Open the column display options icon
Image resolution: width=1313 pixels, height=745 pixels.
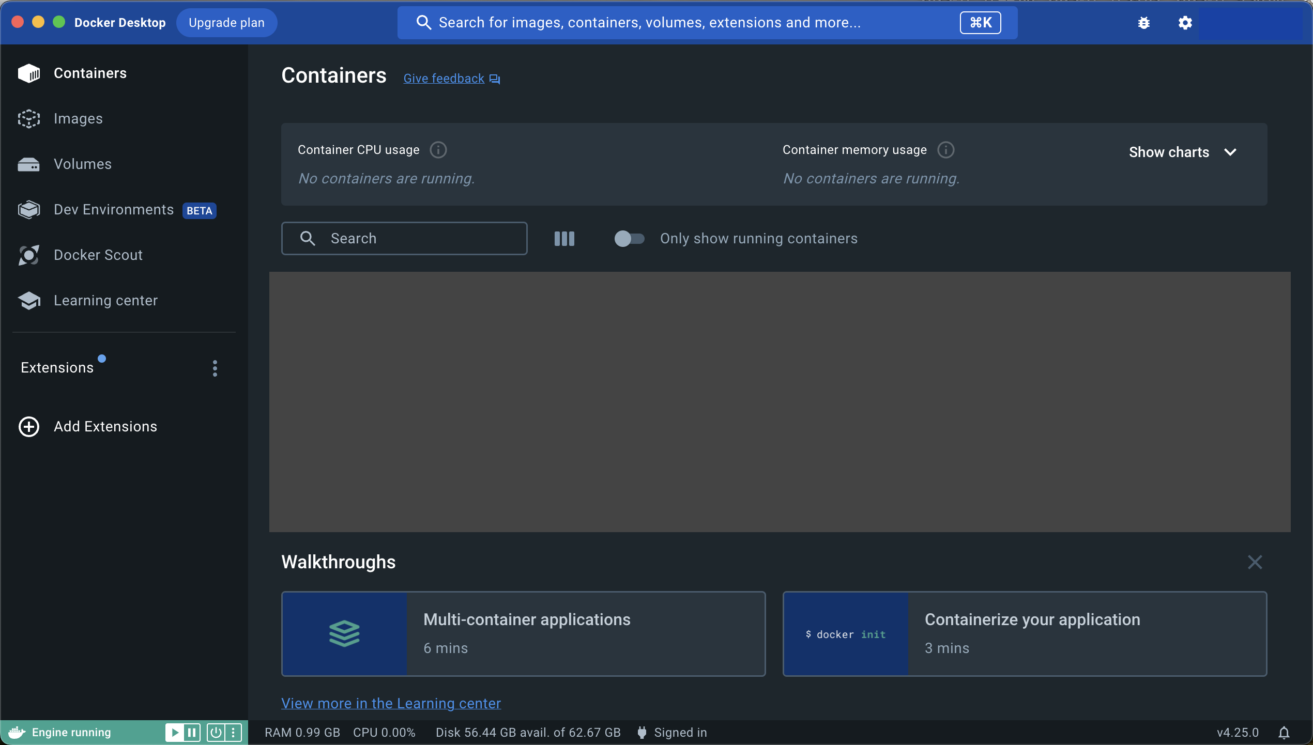(564, 239)
